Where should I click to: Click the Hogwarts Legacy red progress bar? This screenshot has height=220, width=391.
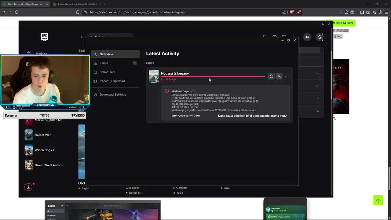[213, 77]
